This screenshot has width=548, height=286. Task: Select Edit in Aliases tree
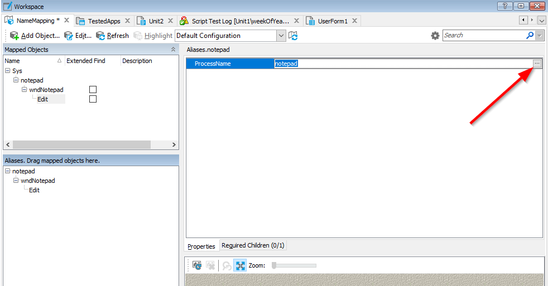tap(34, 190)
